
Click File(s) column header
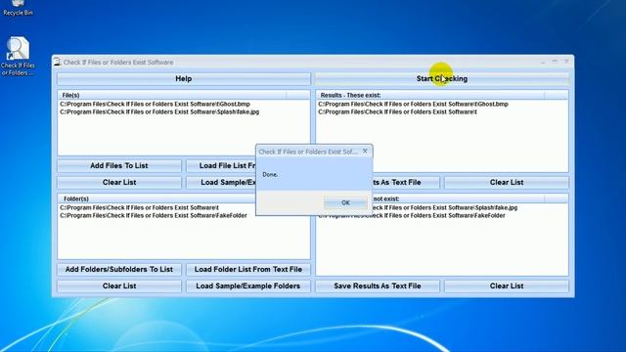click(x=172, y=95)
